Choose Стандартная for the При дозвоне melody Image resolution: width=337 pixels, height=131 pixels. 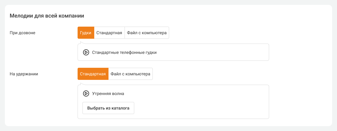point(109,33)
